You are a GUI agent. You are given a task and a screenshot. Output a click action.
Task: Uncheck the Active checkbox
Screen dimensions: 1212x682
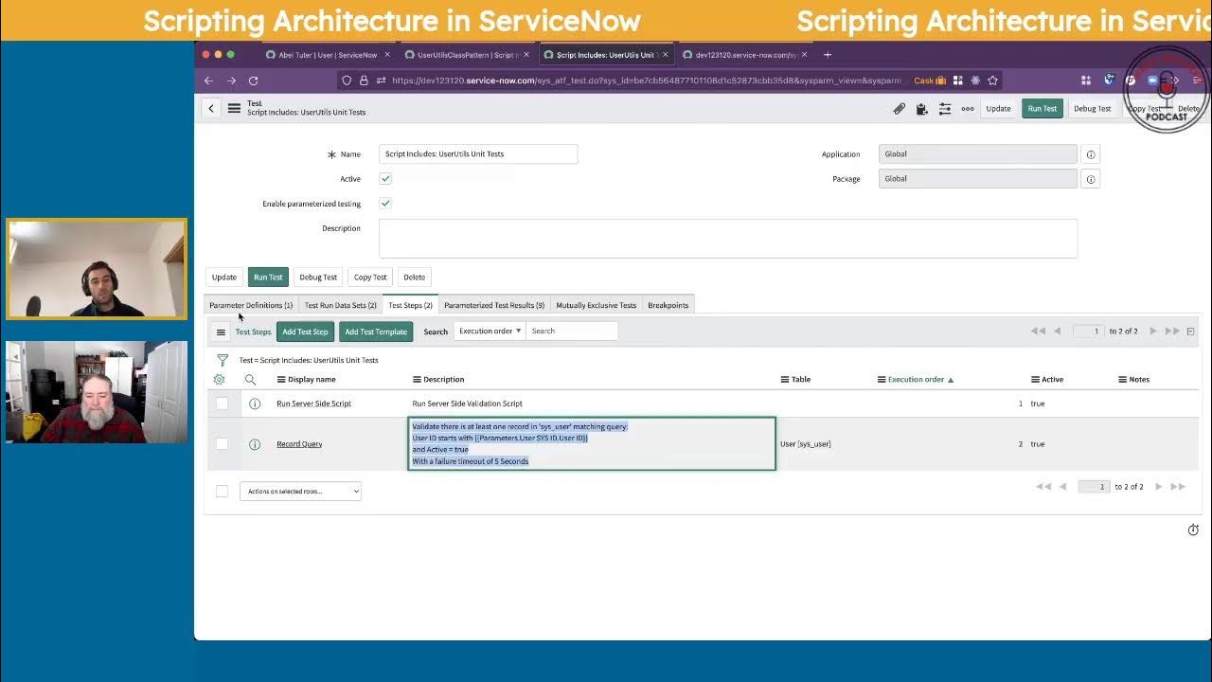[385, 178]
